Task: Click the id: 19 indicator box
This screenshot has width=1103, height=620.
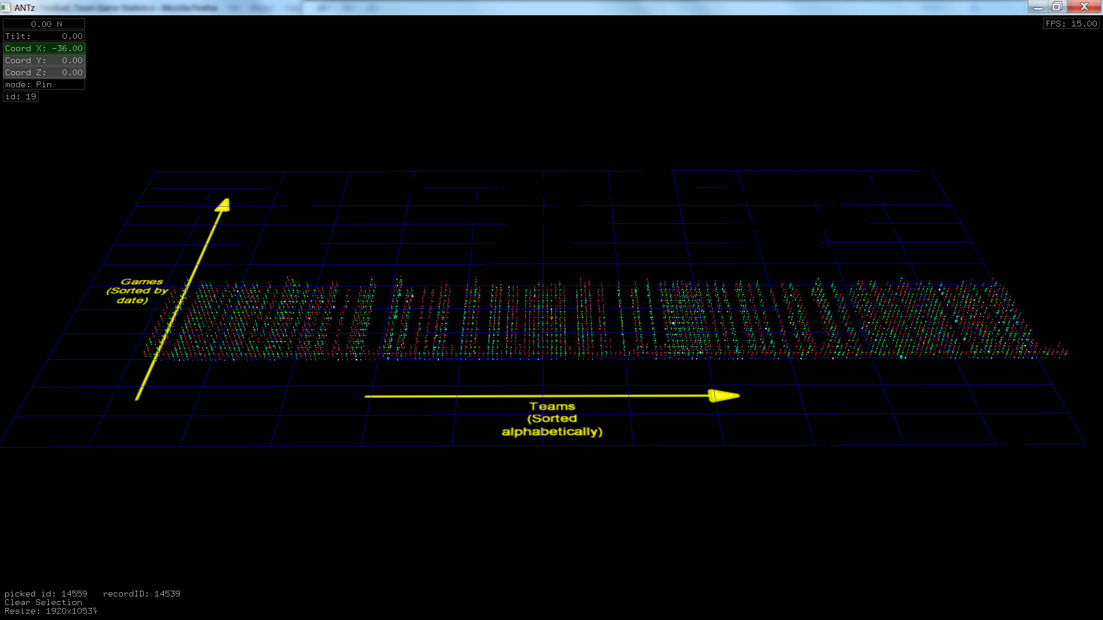Action: (21, 96)
